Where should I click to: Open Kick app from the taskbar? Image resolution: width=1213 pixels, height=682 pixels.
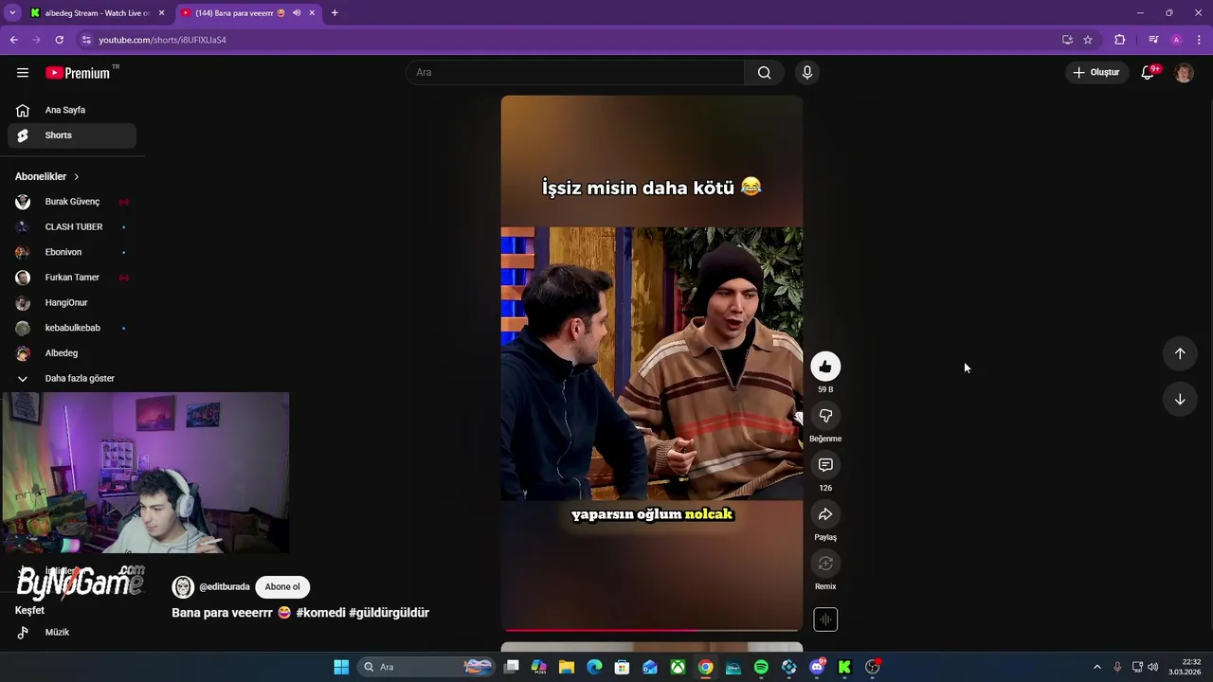[844, 667]
